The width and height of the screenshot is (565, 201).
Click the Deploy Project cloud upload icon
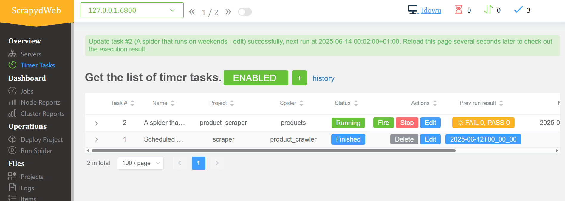tap(13, 139)
